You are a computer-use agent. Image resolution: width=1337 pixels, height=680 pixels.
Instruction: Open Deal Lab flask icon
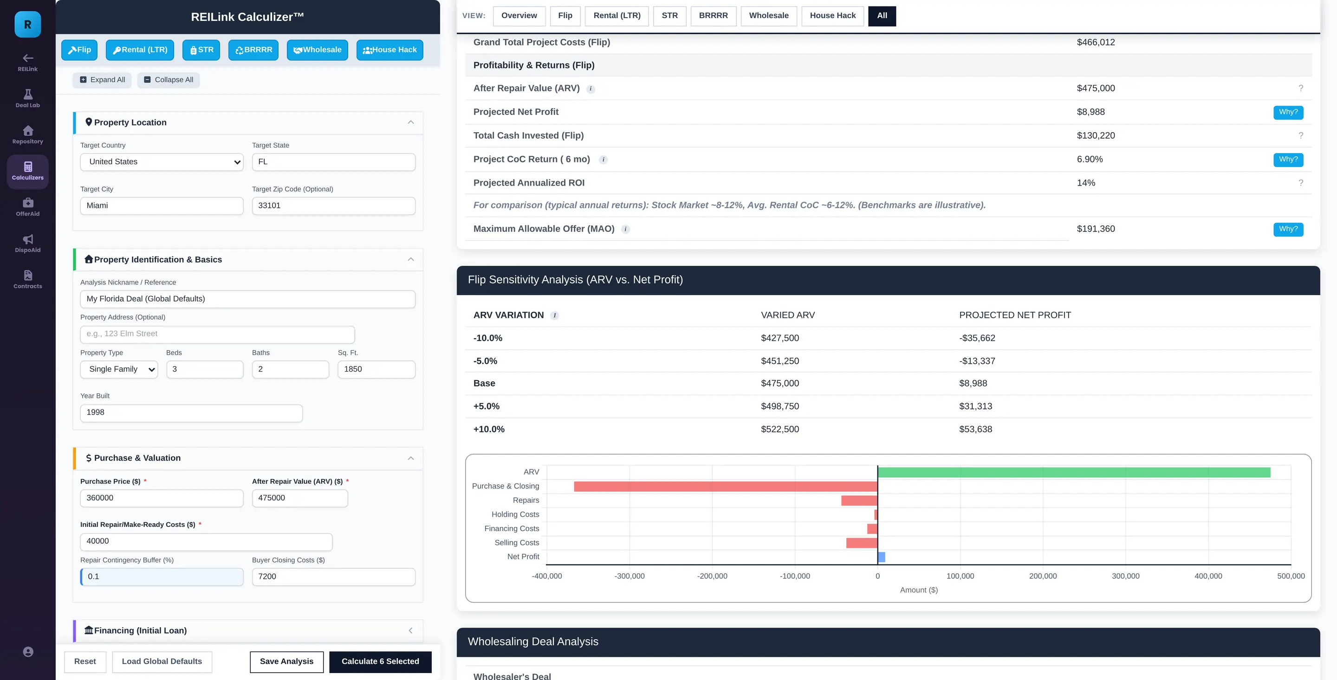(x=28, y=94)
